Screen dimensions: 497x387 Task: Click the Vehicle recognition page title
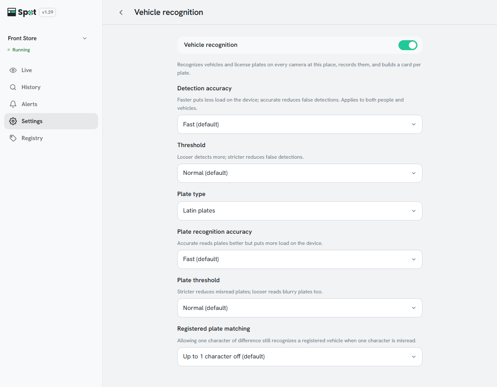169,12
